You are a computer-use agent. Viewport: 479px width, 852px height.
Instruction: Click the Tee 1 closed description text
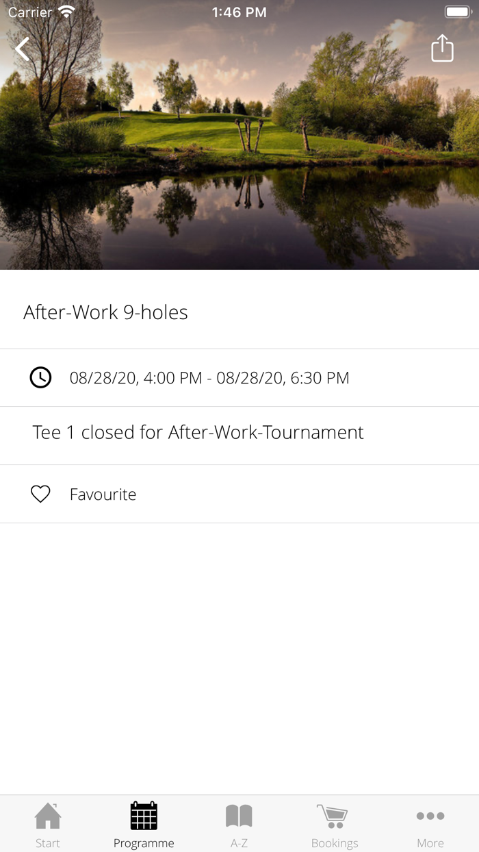click(x=198, y=433)
